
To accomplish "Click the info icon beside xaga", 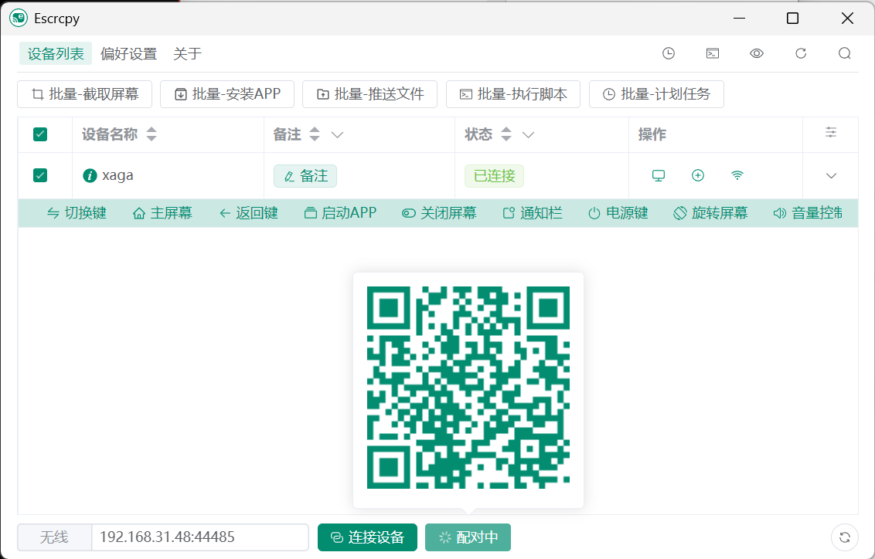I will 90,175.
